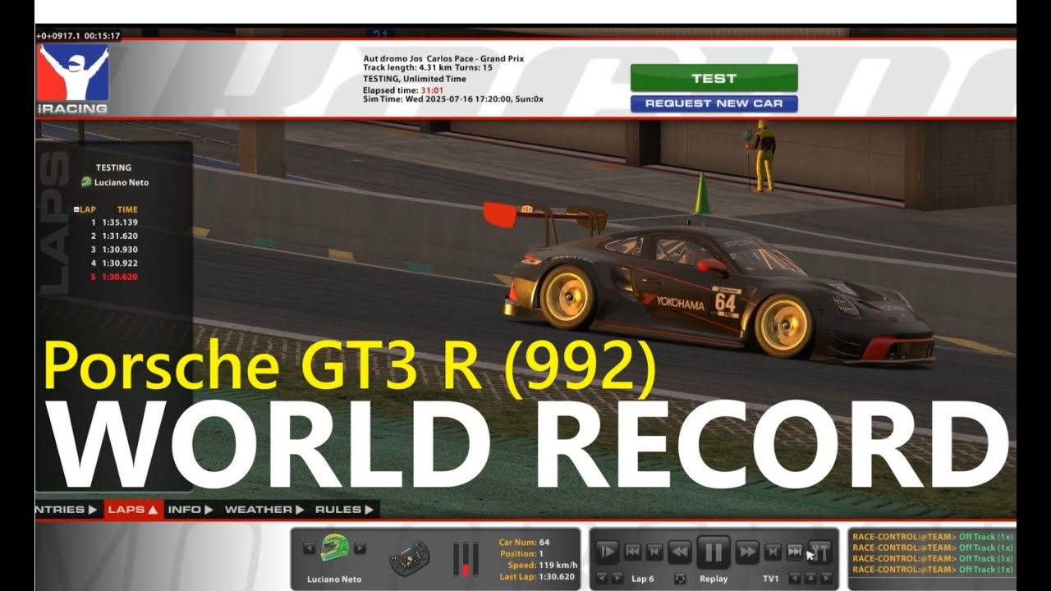Click the next step skip-forward button
The height and width of the screenshot is (591, 1051).
click(773, 552)
